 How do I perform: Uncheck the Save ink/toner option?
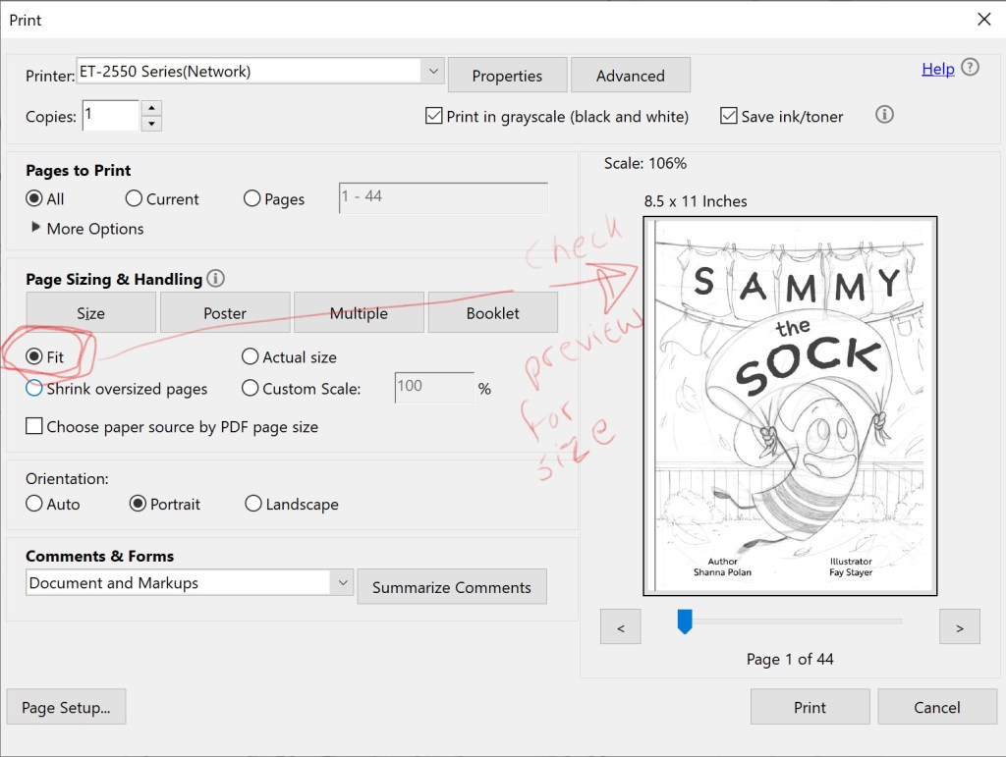point(728,115)
